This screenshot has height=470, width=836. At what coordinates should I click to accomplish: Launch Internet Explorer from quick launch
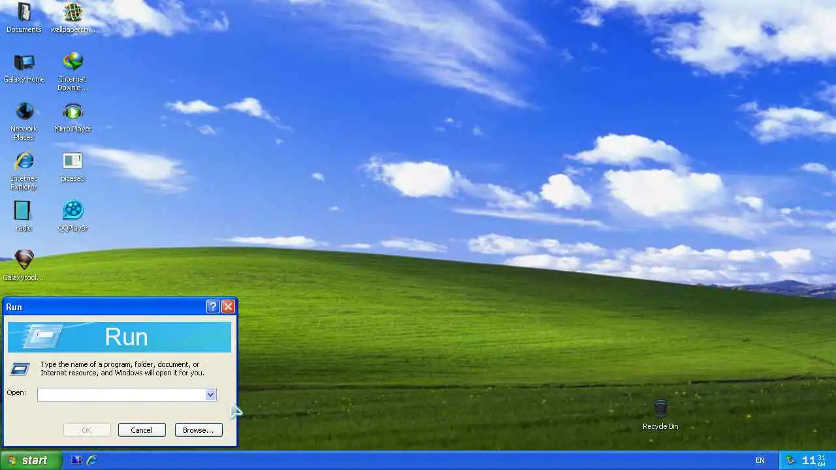tap(92, 460)
